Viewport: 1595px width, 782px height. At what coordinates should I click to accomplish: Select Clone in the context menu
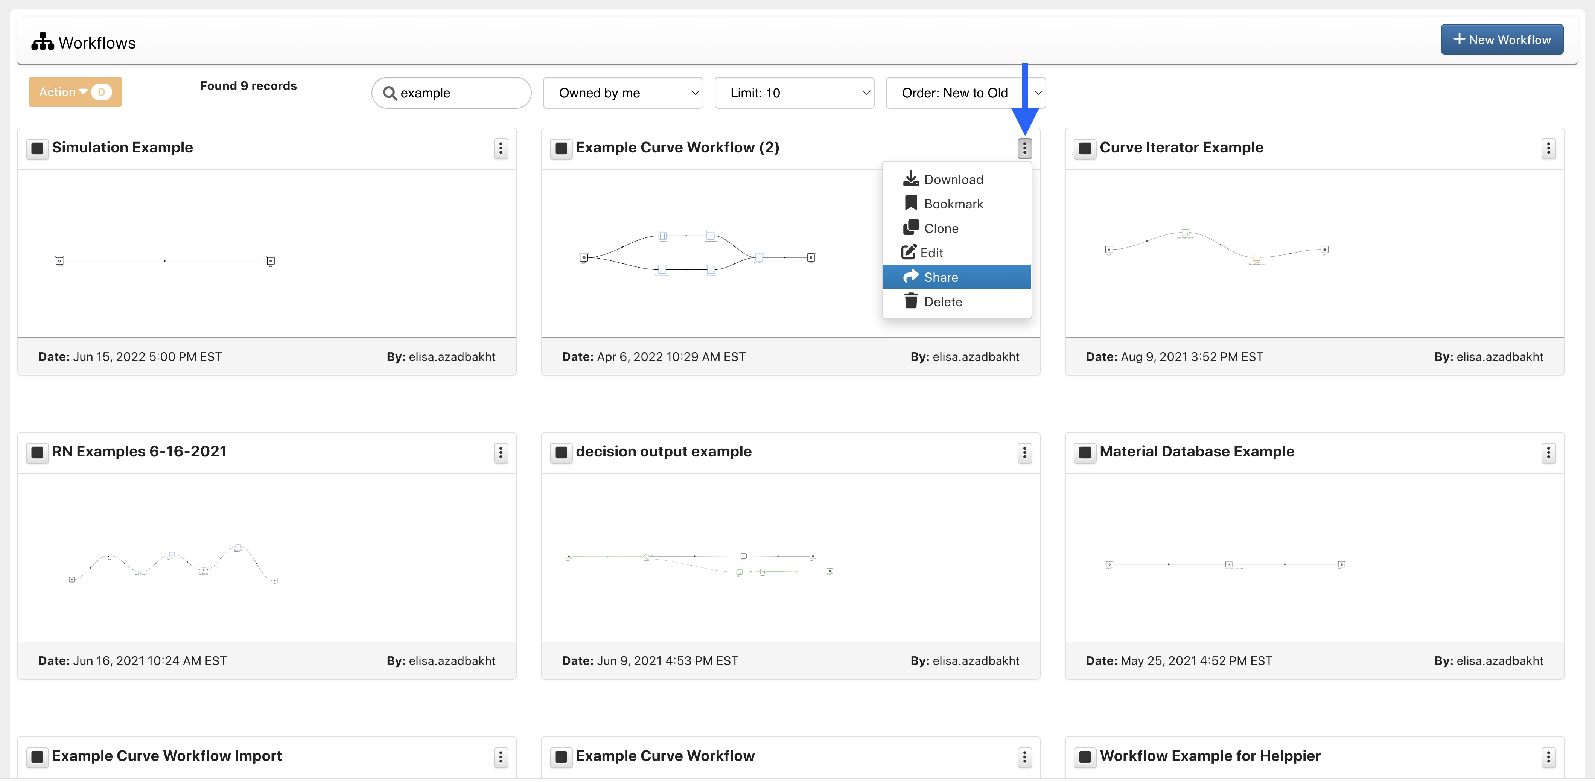(957, 228)
